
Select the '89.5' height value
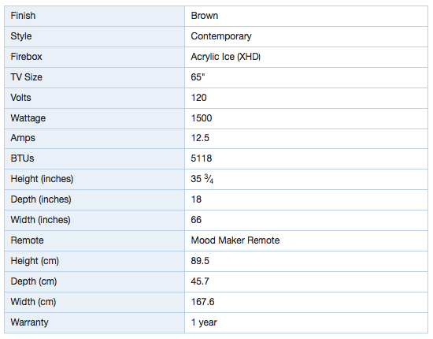coord(200,261)
